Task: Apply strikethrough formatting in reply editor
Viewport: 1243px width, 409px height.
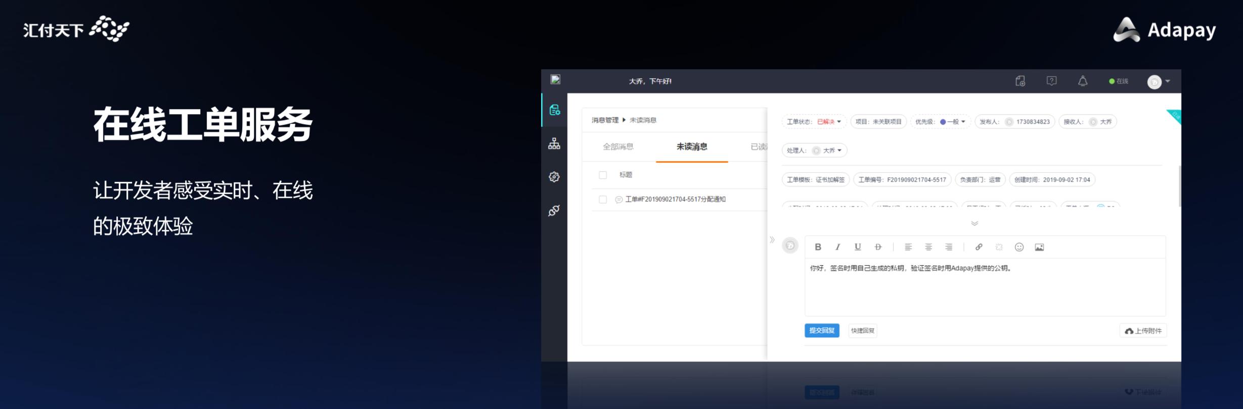Action: pos(878,247)
